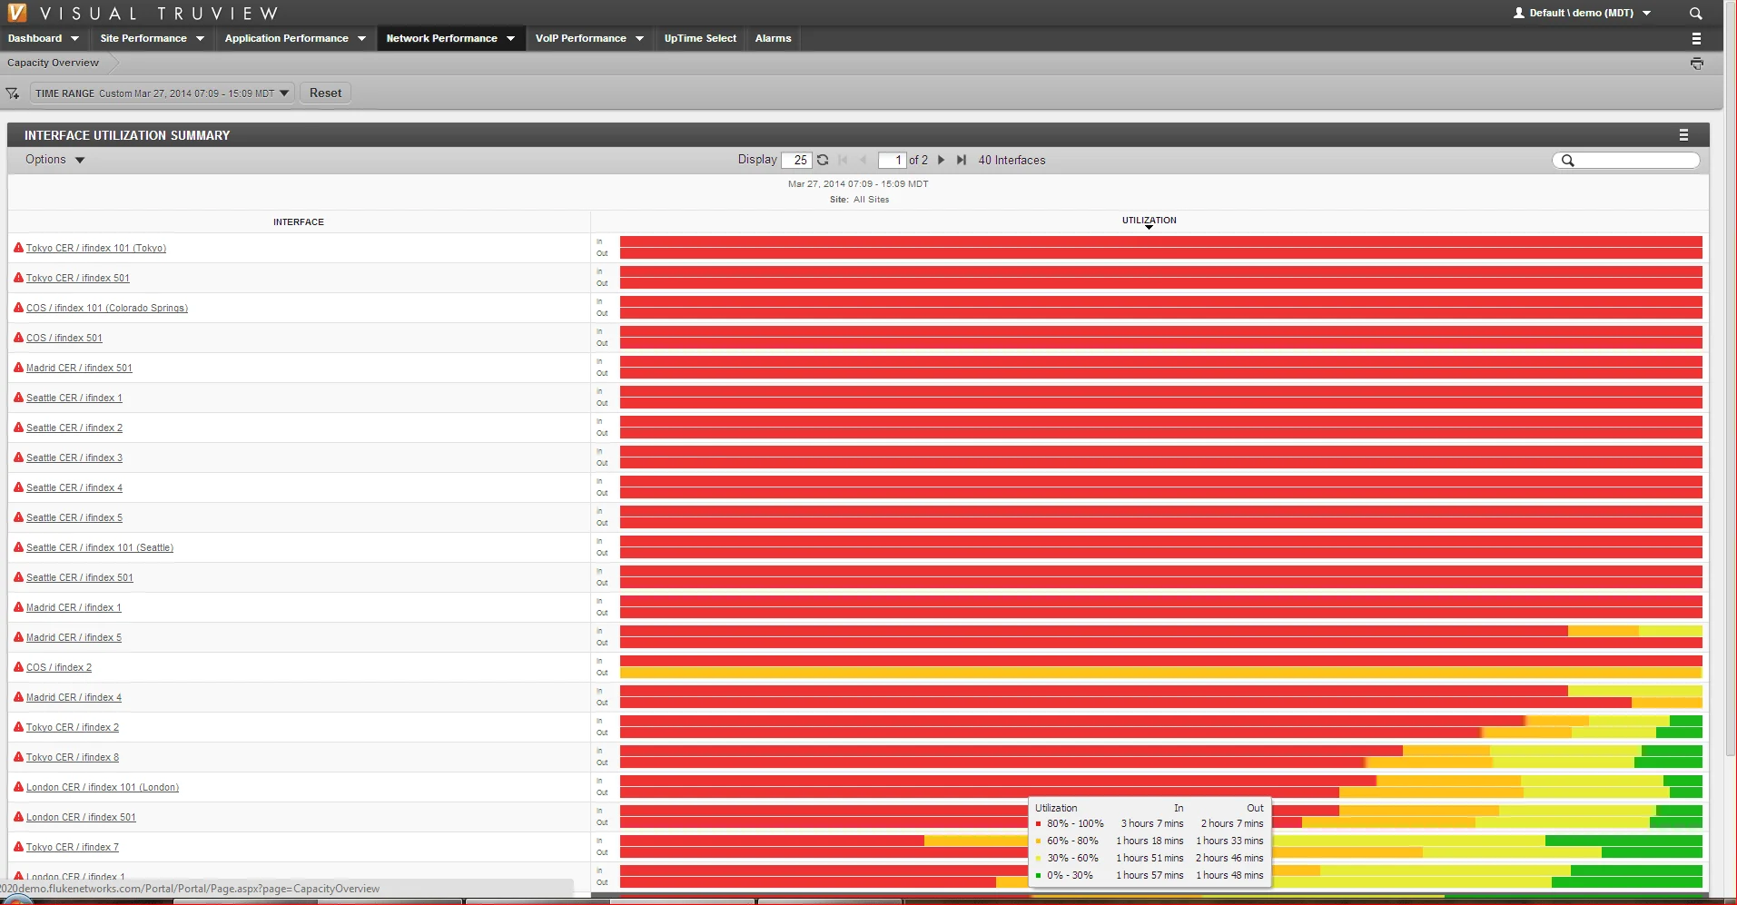Click the Utilization sort arrow indicator
This screenshot has height=905, width=1737.
(1149, 227)
